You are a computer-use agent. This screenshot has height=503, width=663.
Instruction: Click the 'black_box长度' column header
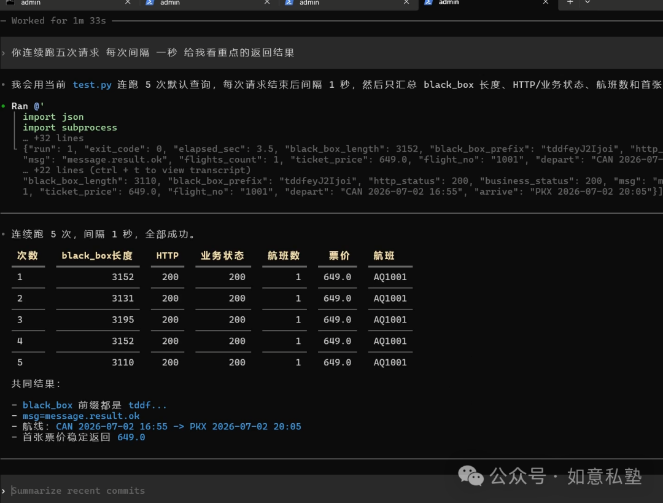click(x=97, y=255)
